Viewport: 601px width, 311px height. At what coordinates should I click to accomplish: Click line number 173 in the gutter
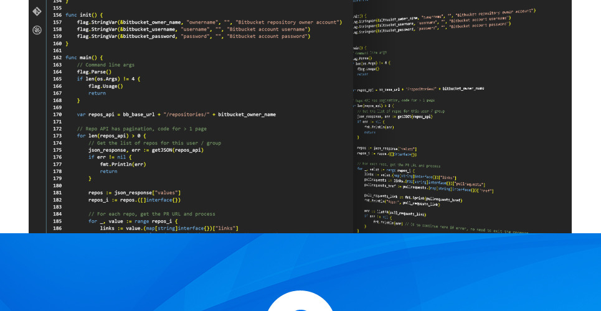point(57,136)
